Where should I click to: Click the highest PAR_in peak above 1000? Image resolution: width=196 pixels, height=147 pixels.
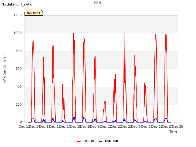click(125, 31)
